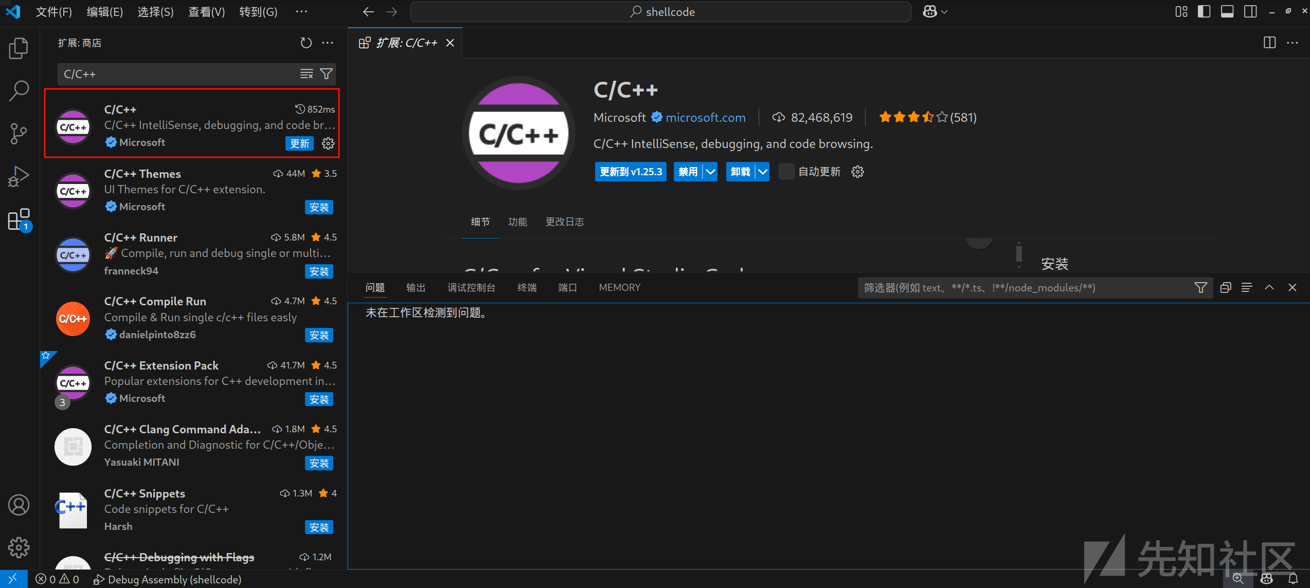Open customize layout button
Screen dimensions: 1310x588
click(1181, 12)
